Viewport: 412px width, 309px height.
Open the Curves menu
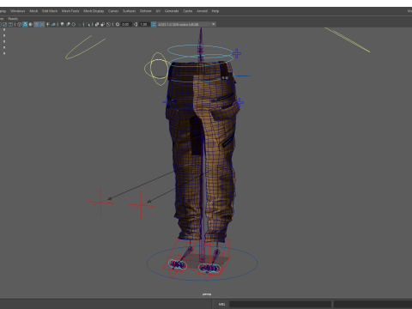(x=113, y=11)
